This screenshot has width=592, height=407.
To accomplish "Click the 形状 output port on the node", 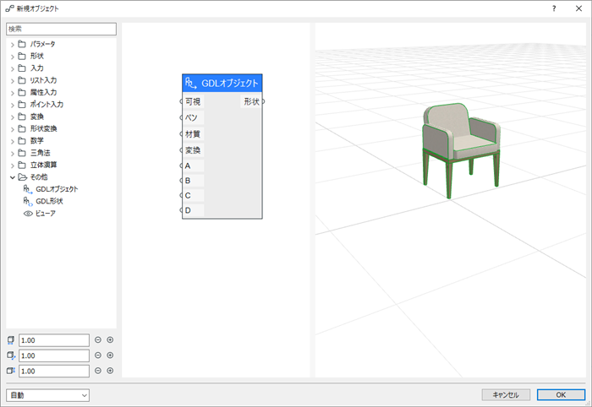I will click(x=263, y=101).
